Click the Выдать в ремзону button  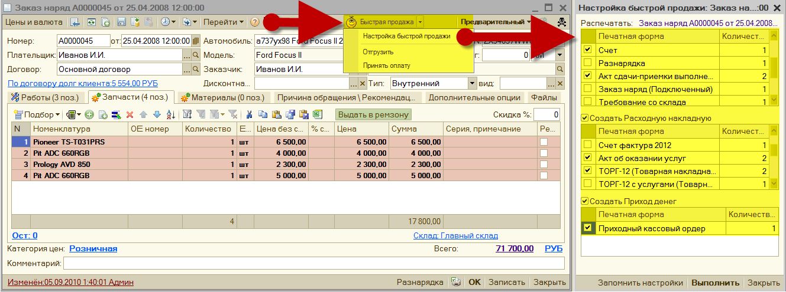(373, 114)
